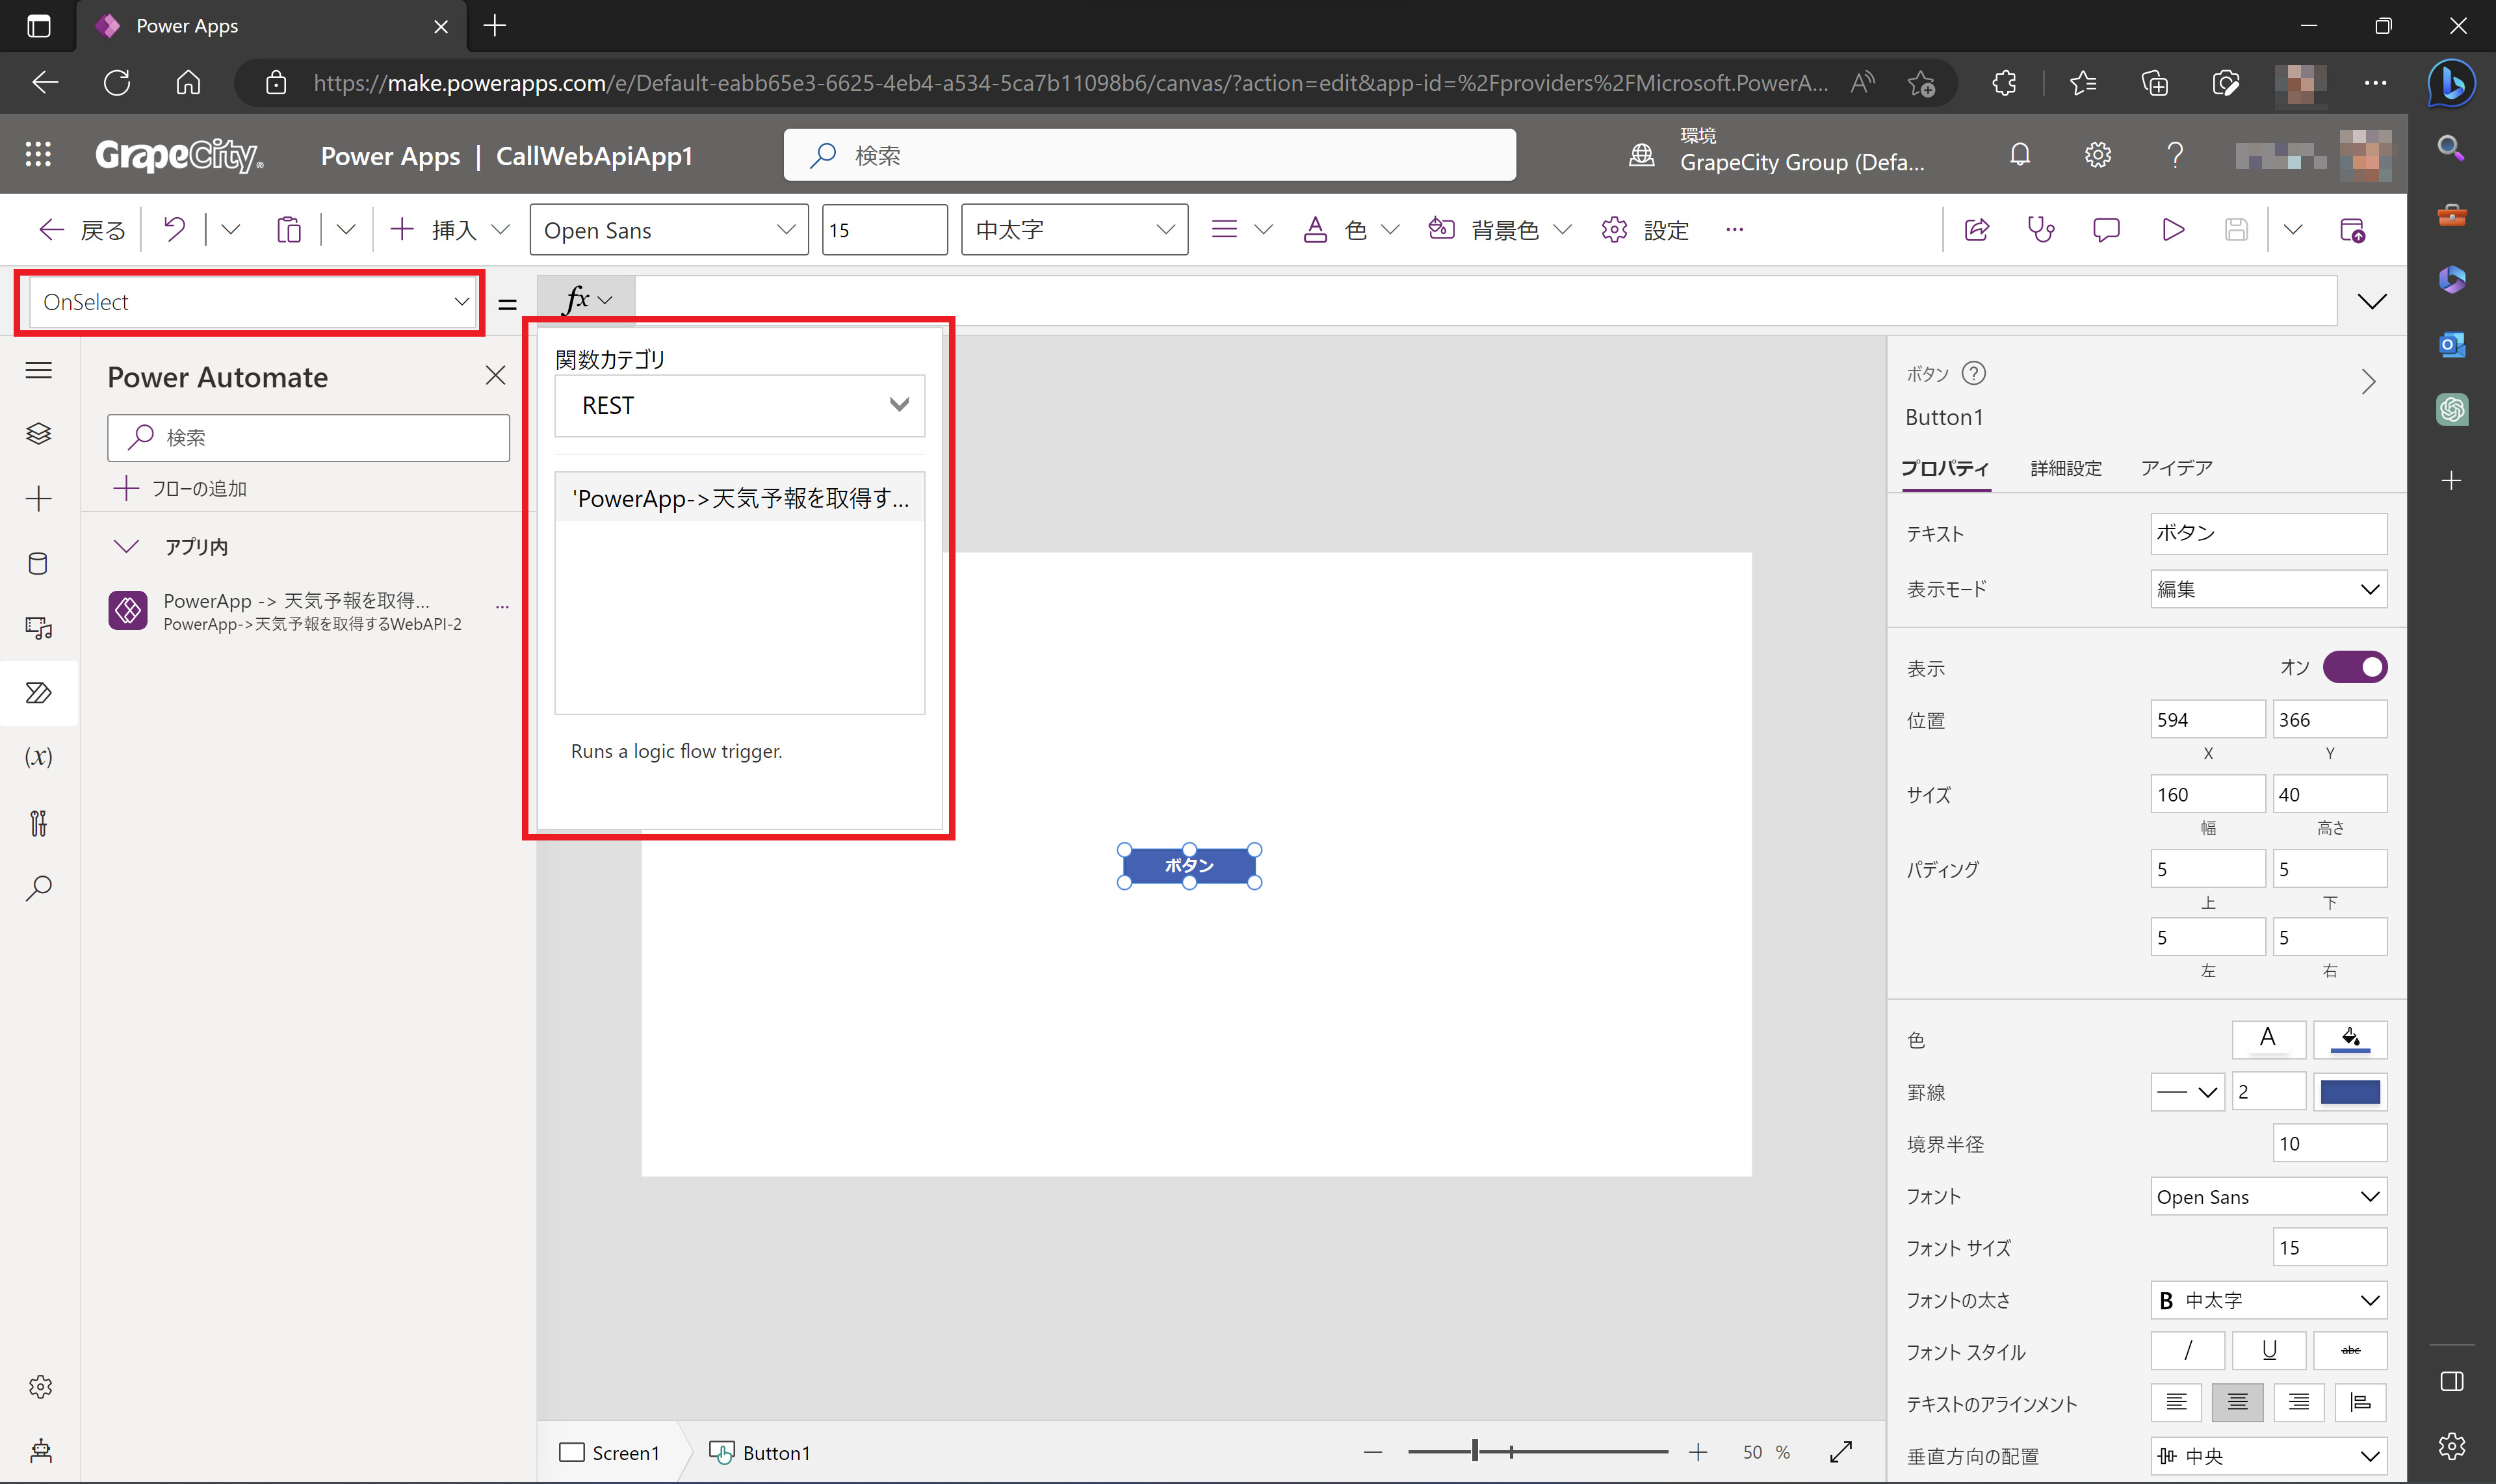
Task: Open the OnSelect property dropdown
Action: pos(253,302)
